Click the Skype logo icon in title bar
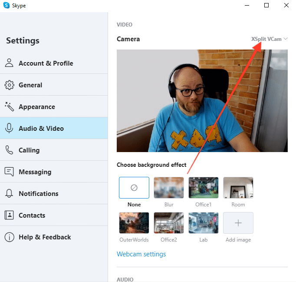296x282 pixels. click(x=7, y=5)
